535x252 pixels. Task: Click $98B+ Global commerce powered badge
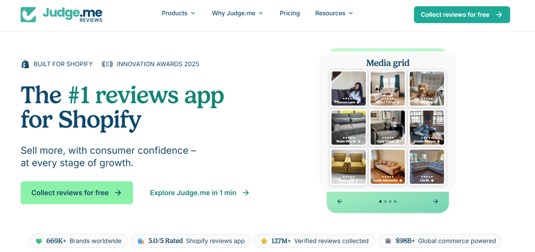coord(440,241)
